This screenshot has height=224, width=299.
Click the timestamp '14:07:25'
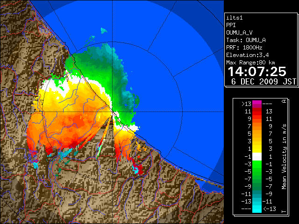click(257, 71)
